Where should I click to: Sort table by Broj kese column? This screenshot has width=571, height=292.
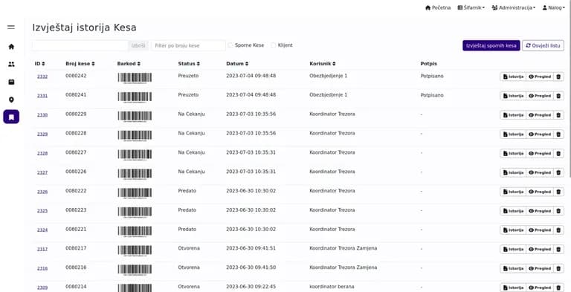(x=80, y=64)
